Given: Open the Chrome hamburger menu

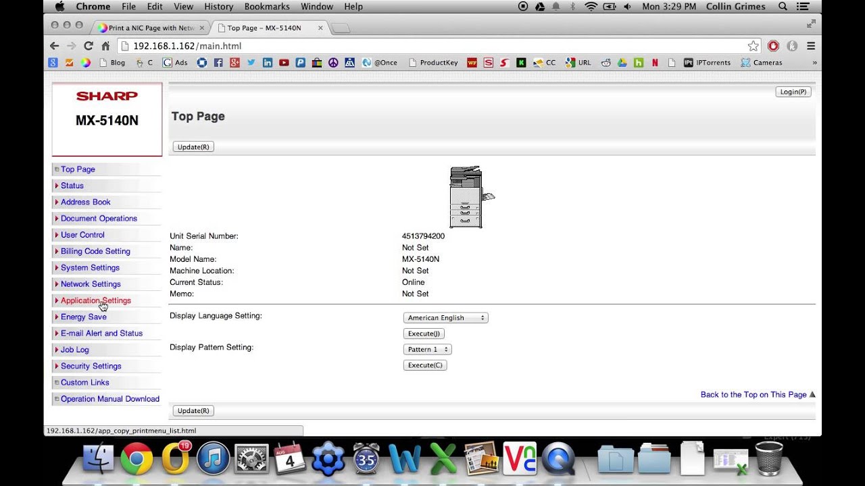Looking at the screenshot, I should click(811, 46).
